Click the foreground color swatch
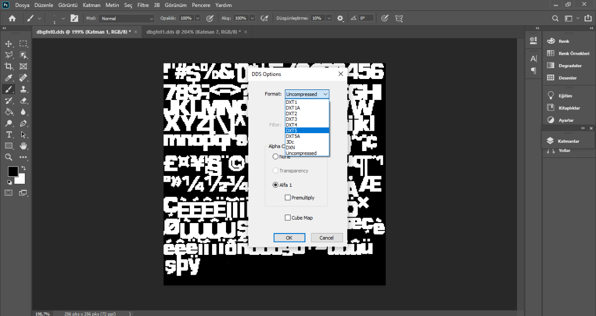Viewport: 596px width, 316px height. point(13,171)
